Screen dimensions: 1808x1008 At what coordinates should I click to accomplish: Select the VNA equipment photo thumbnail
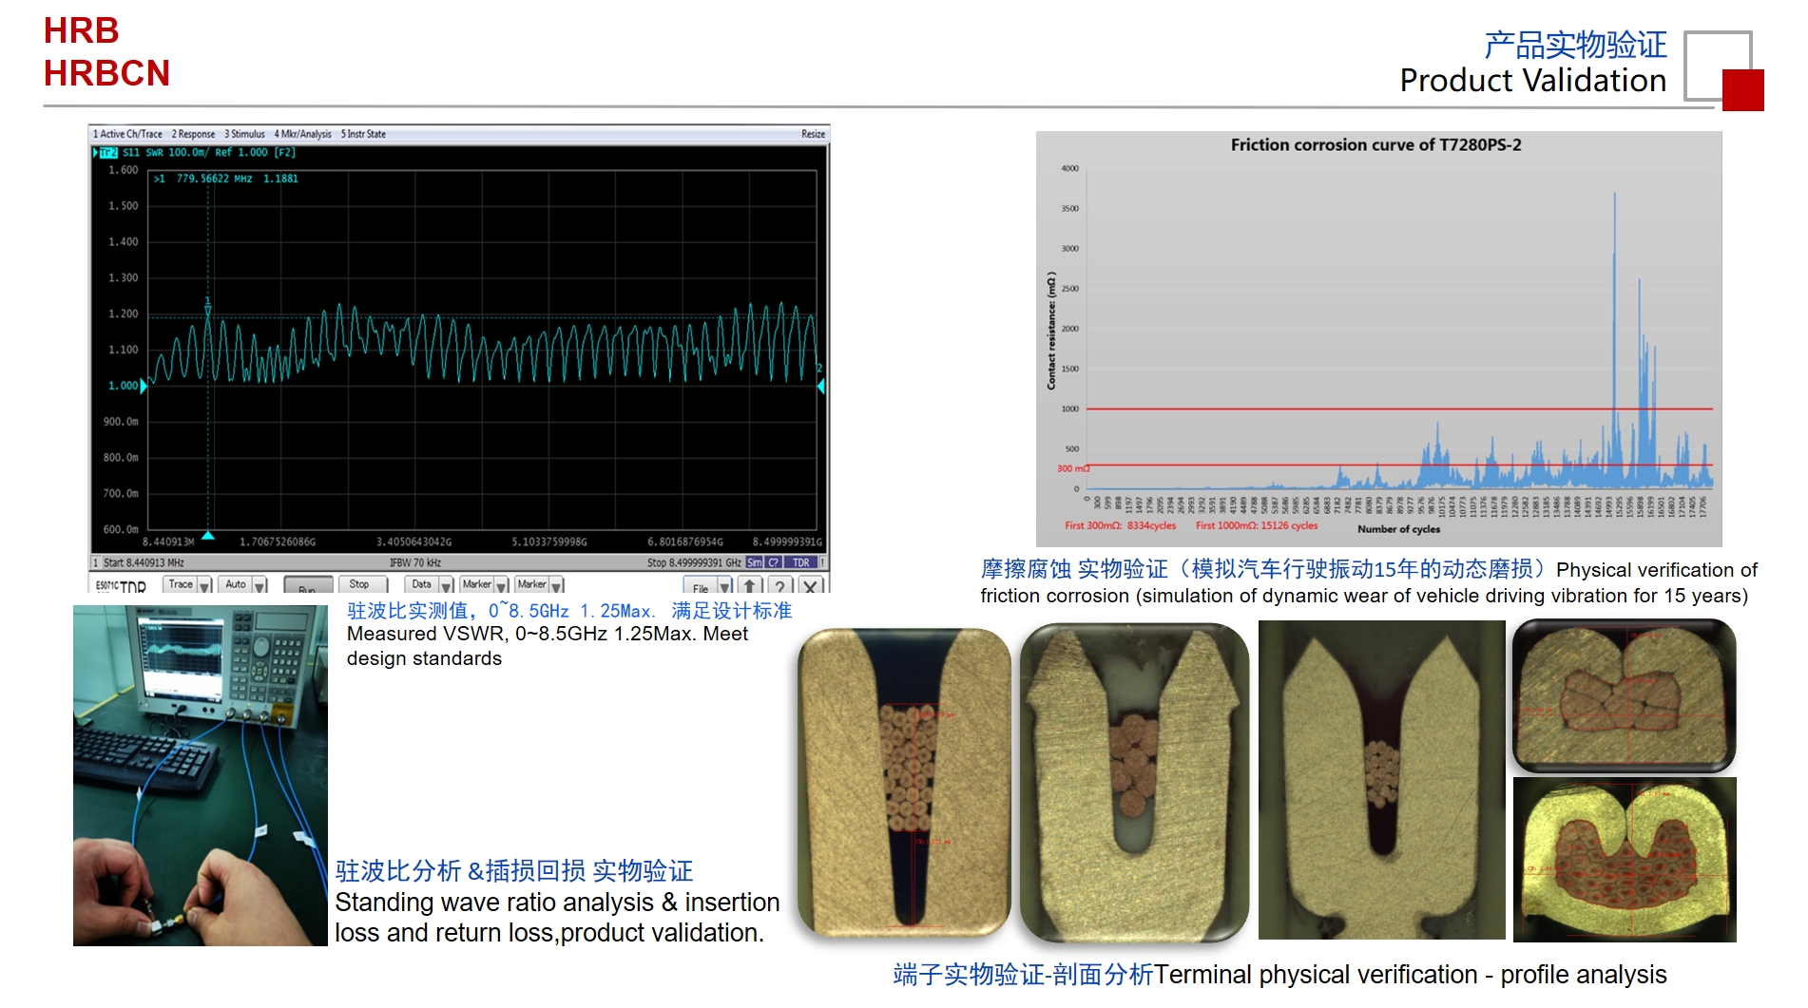point(200,775)
